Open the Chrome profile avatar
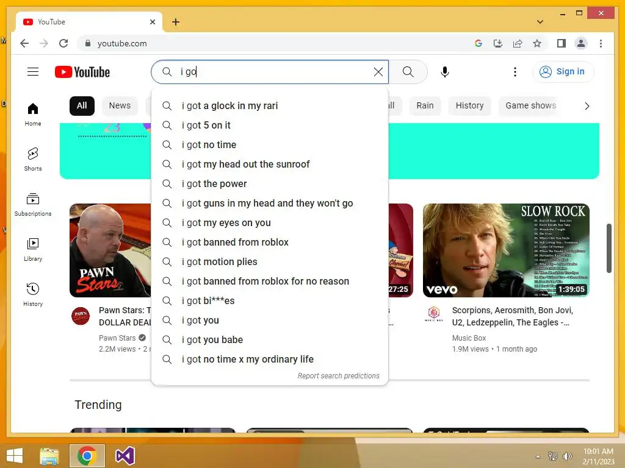This screenshot has height=468, width=625. click(581, 43)
